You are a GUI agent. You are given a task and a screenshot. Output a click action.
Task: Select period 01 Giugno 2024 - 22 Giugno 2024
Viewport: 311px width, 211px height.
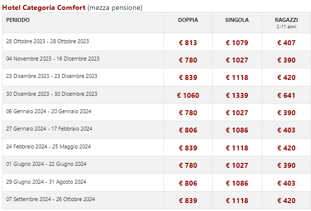click(46, 164)
